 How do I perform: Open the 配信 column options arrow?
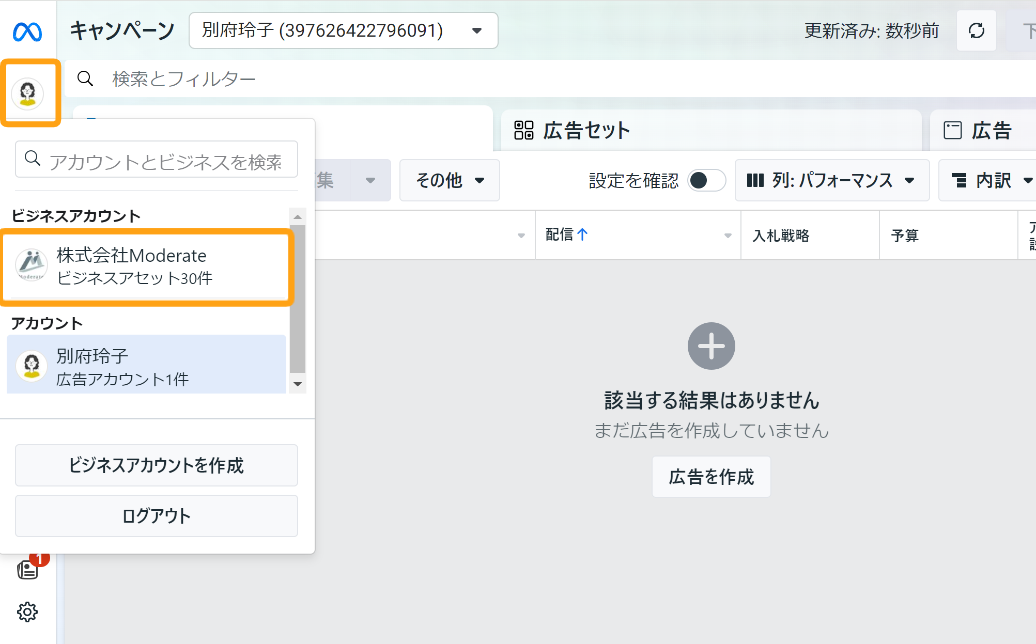728,235
